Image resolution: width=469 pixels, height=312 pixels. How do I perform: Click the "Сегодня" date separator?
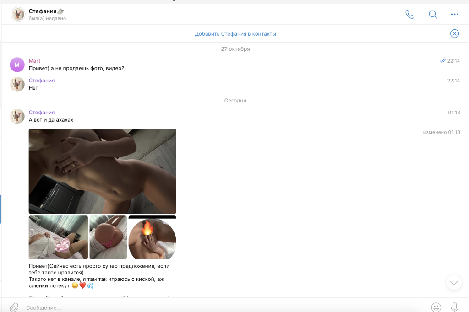coord(235,101)
